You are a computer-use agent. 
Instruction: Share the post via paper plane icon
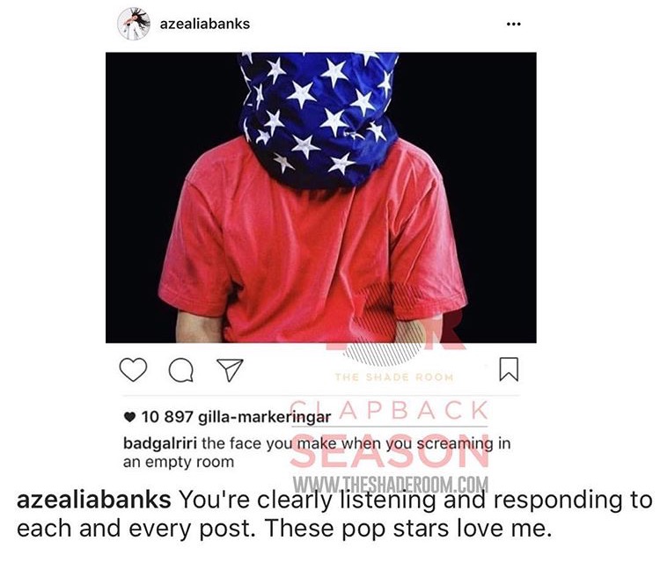click(230, 369)
